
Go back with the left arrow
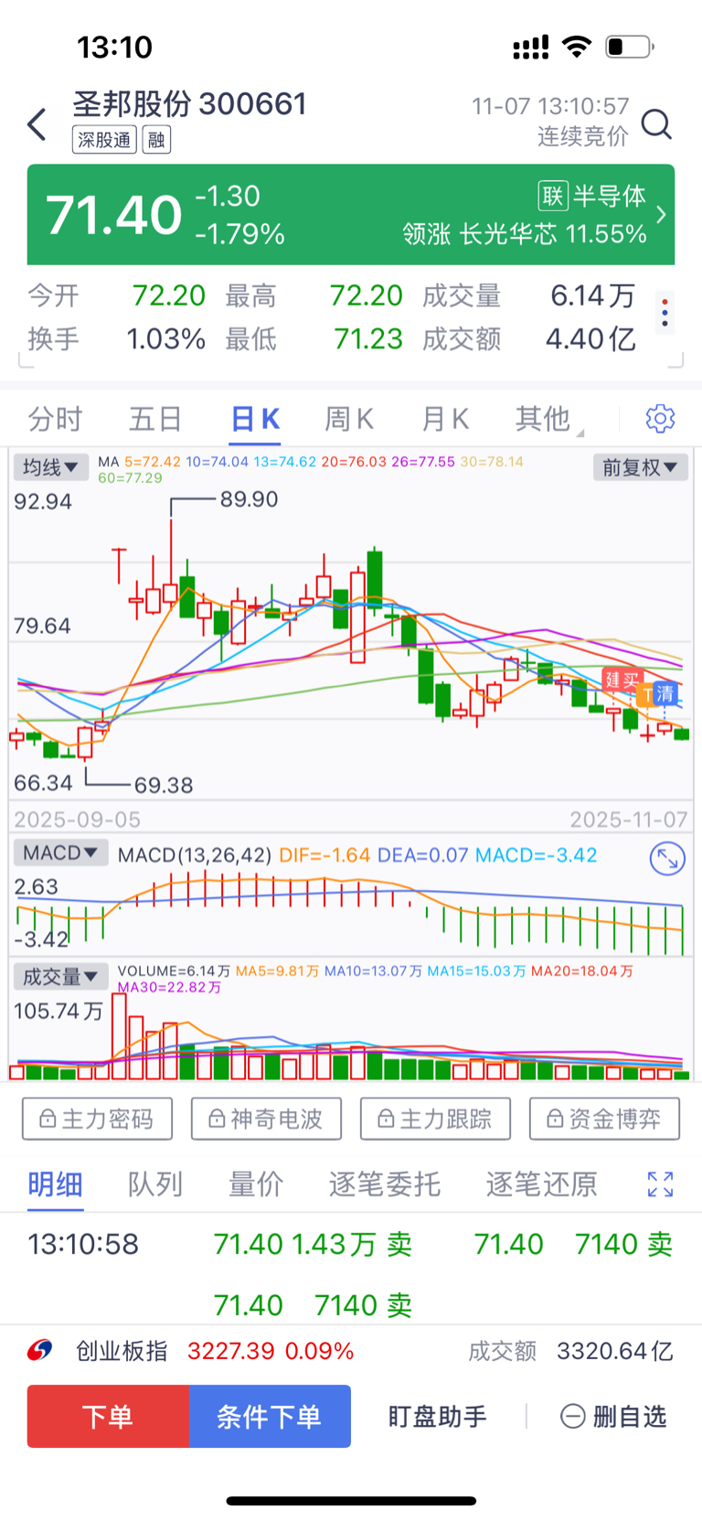point(37,123)
